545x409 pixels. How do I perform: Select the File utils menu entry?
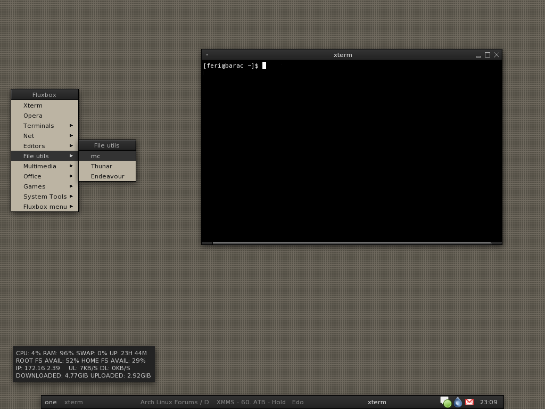(45, 156)
